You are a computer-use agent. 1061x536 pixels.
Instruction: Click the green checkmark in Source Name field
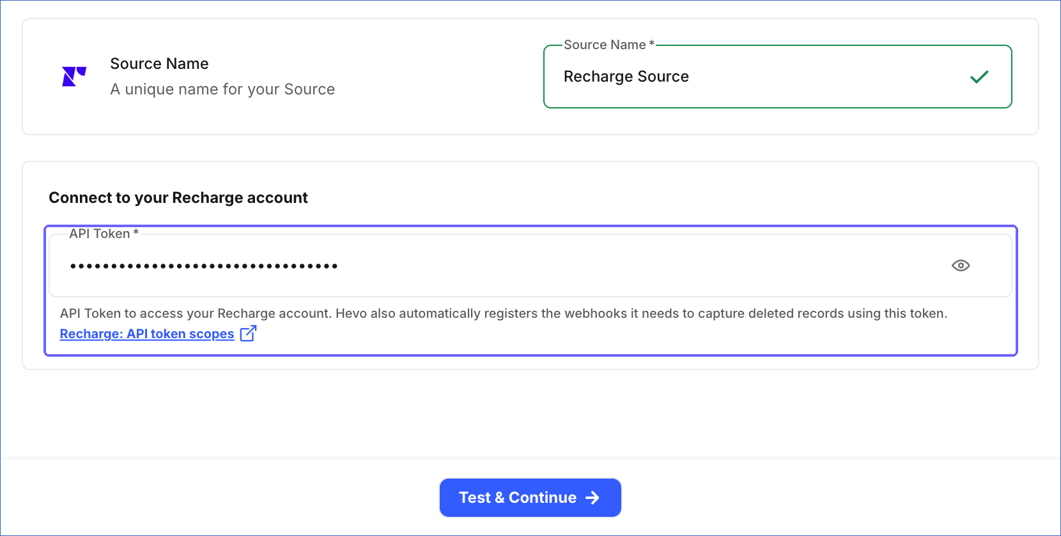pos(979,77)
